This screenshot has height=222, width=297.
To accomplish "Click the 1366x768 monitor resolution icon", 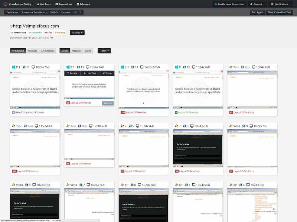I will point(88,67).
